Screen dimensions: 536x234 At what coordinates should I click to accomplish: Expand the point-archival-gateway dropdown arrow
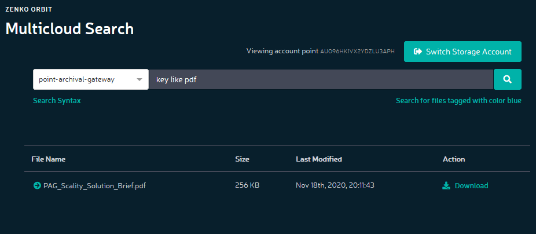pyautogui.click(x=139, y=80)
